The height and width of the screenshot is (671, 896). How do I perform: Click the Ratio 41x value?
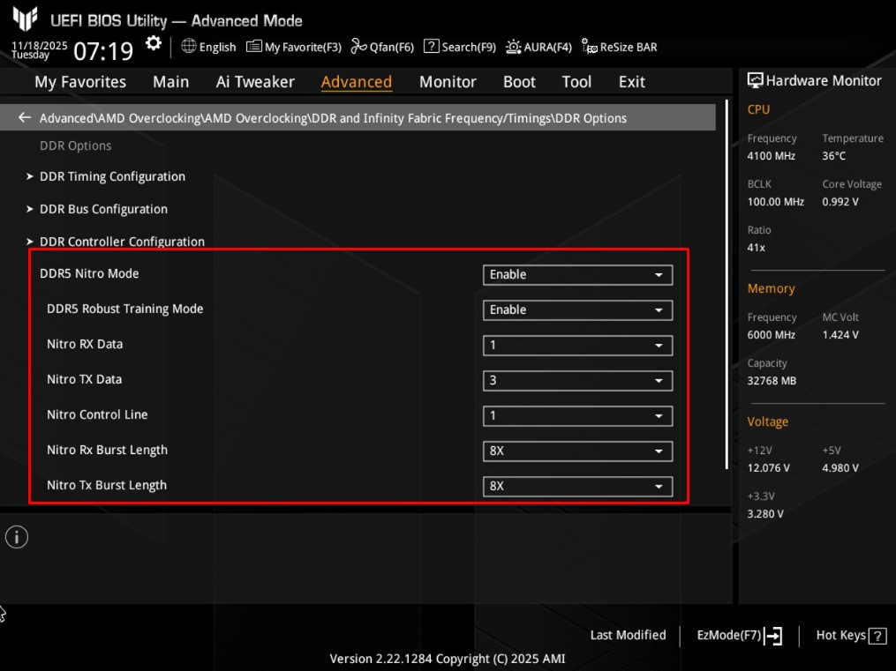coord(756,248)
